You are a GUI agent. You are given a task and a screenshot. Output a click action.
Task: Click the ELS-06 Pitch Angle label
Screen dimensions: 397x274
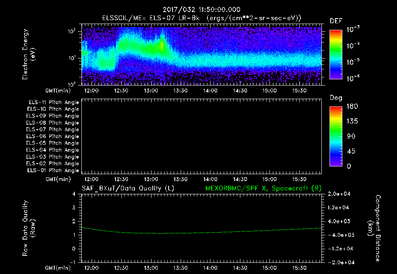click(x=52, y=137)
